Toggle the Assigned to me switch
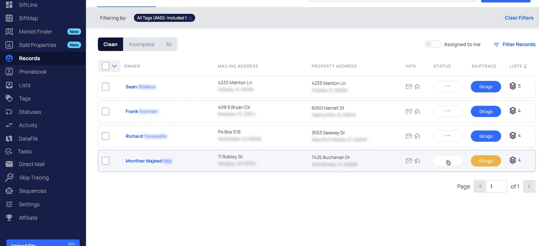This screenshot has width=539, height=246. [433, 44]
